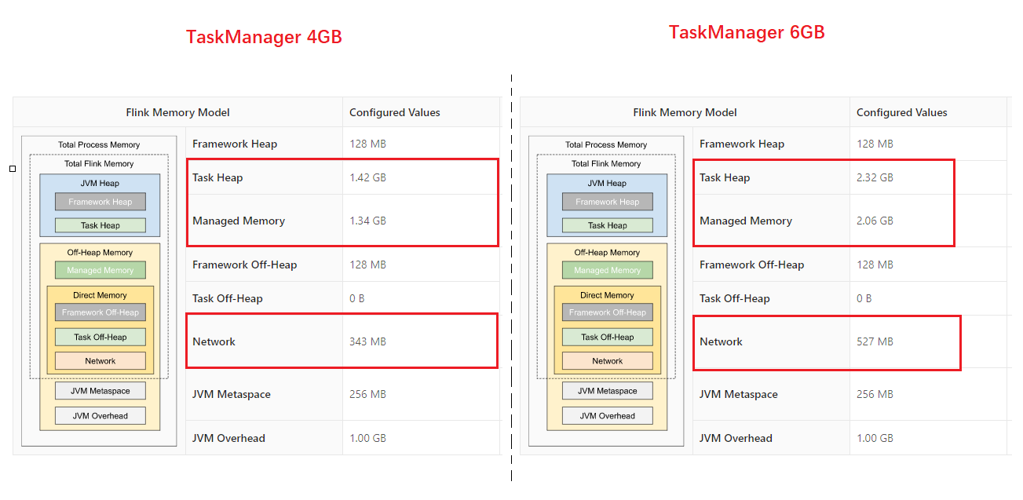Click the JVM Metaspace block in 4GB diagram
The width and height of the screenshot is (1023, 500).
click(x=100, y=390)
